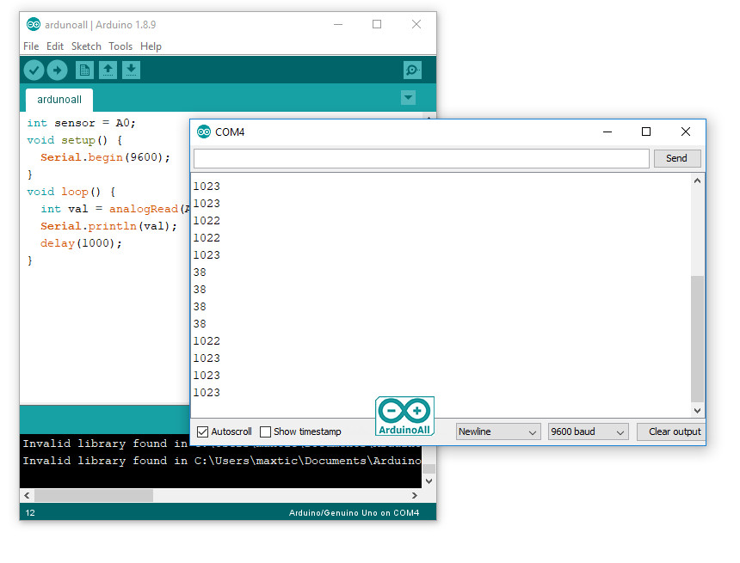
Task: Click the line number 12 in the status bar
Action: pyautogui.click(x=30, y=513)
